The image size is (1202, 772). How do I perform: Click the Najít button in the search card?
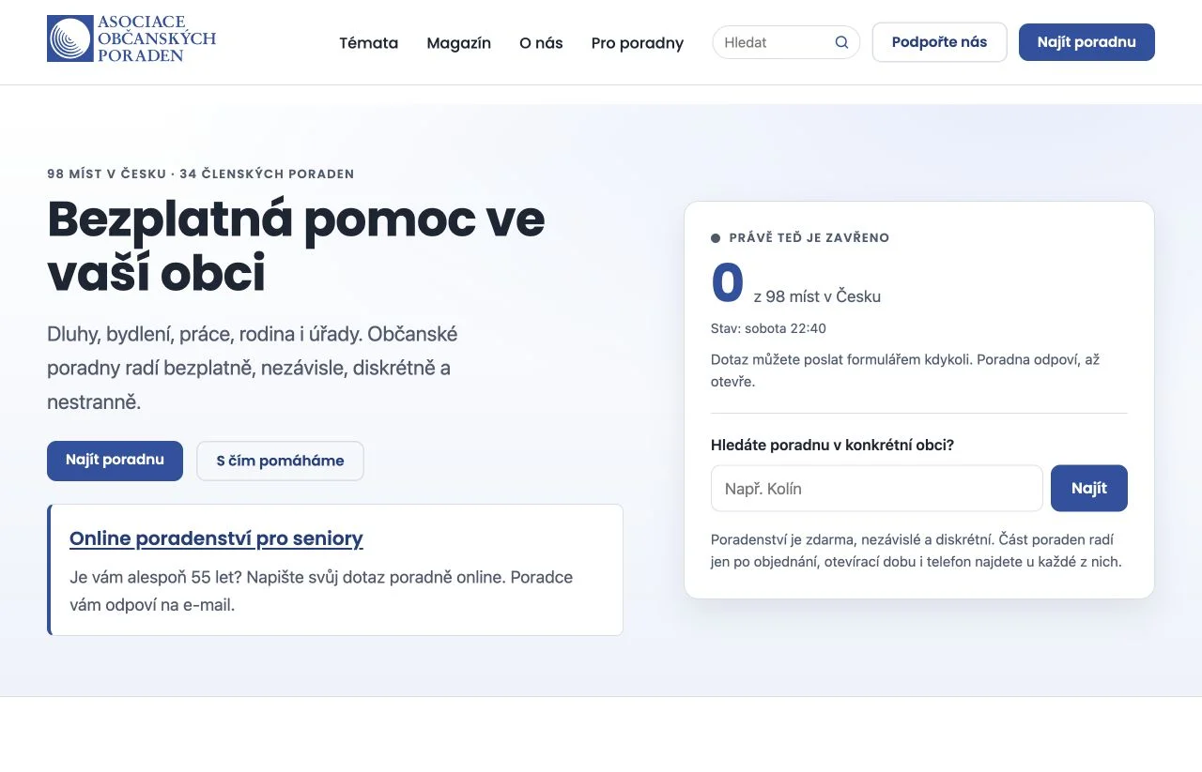coord(1089,489)
